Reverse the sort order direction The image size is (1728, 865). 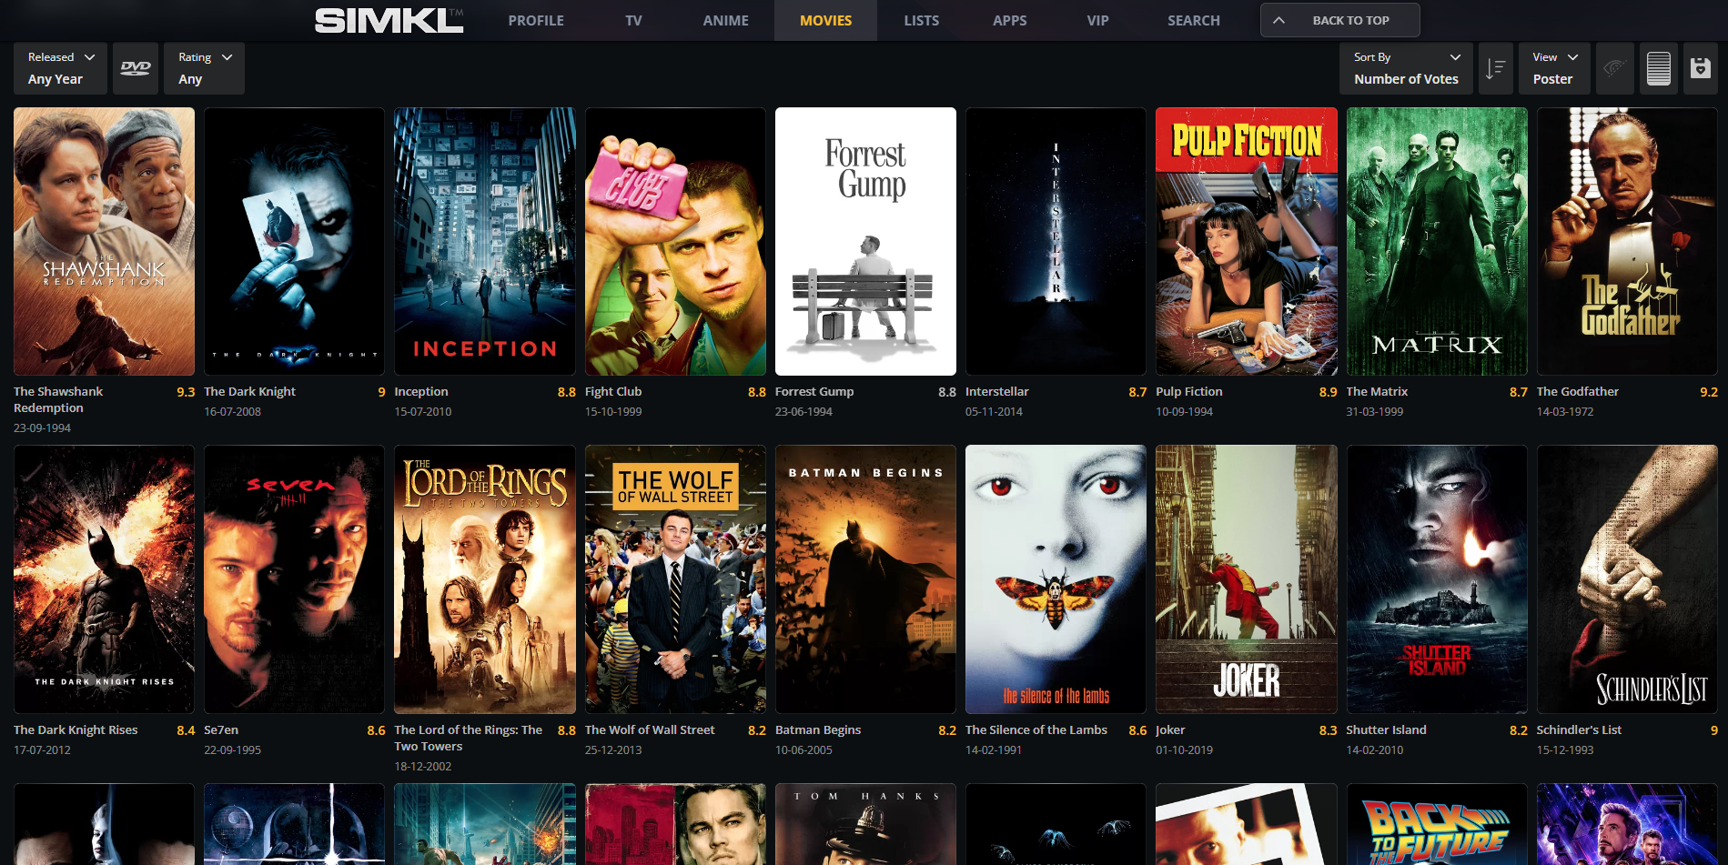[1495, 68]
